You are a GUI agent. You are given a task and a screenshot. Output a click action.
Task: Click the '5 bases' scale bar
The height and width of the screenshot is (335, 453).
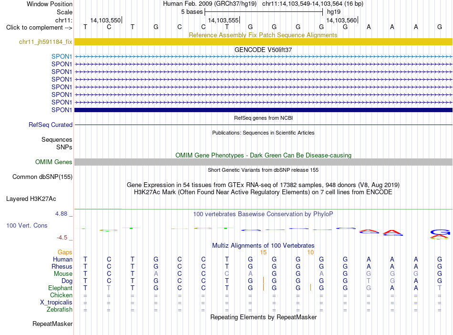tap(264, 12)
